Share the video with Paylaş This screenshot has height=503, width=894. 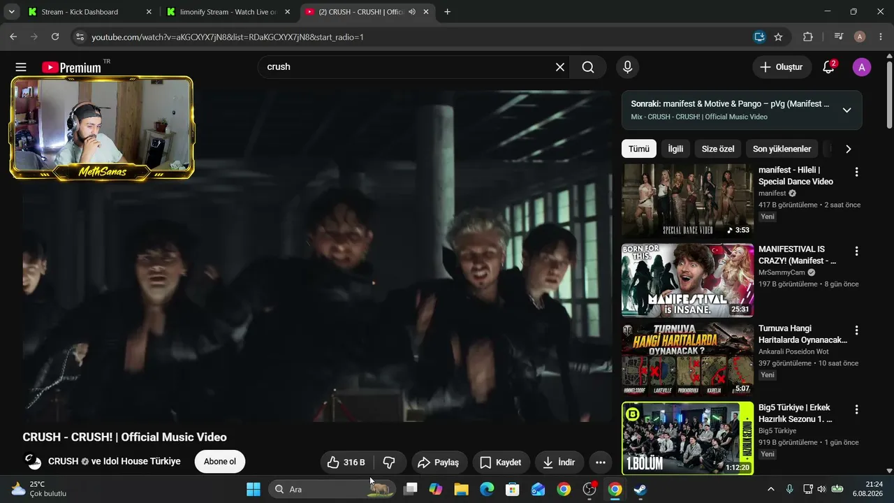[x=438, y=462]
